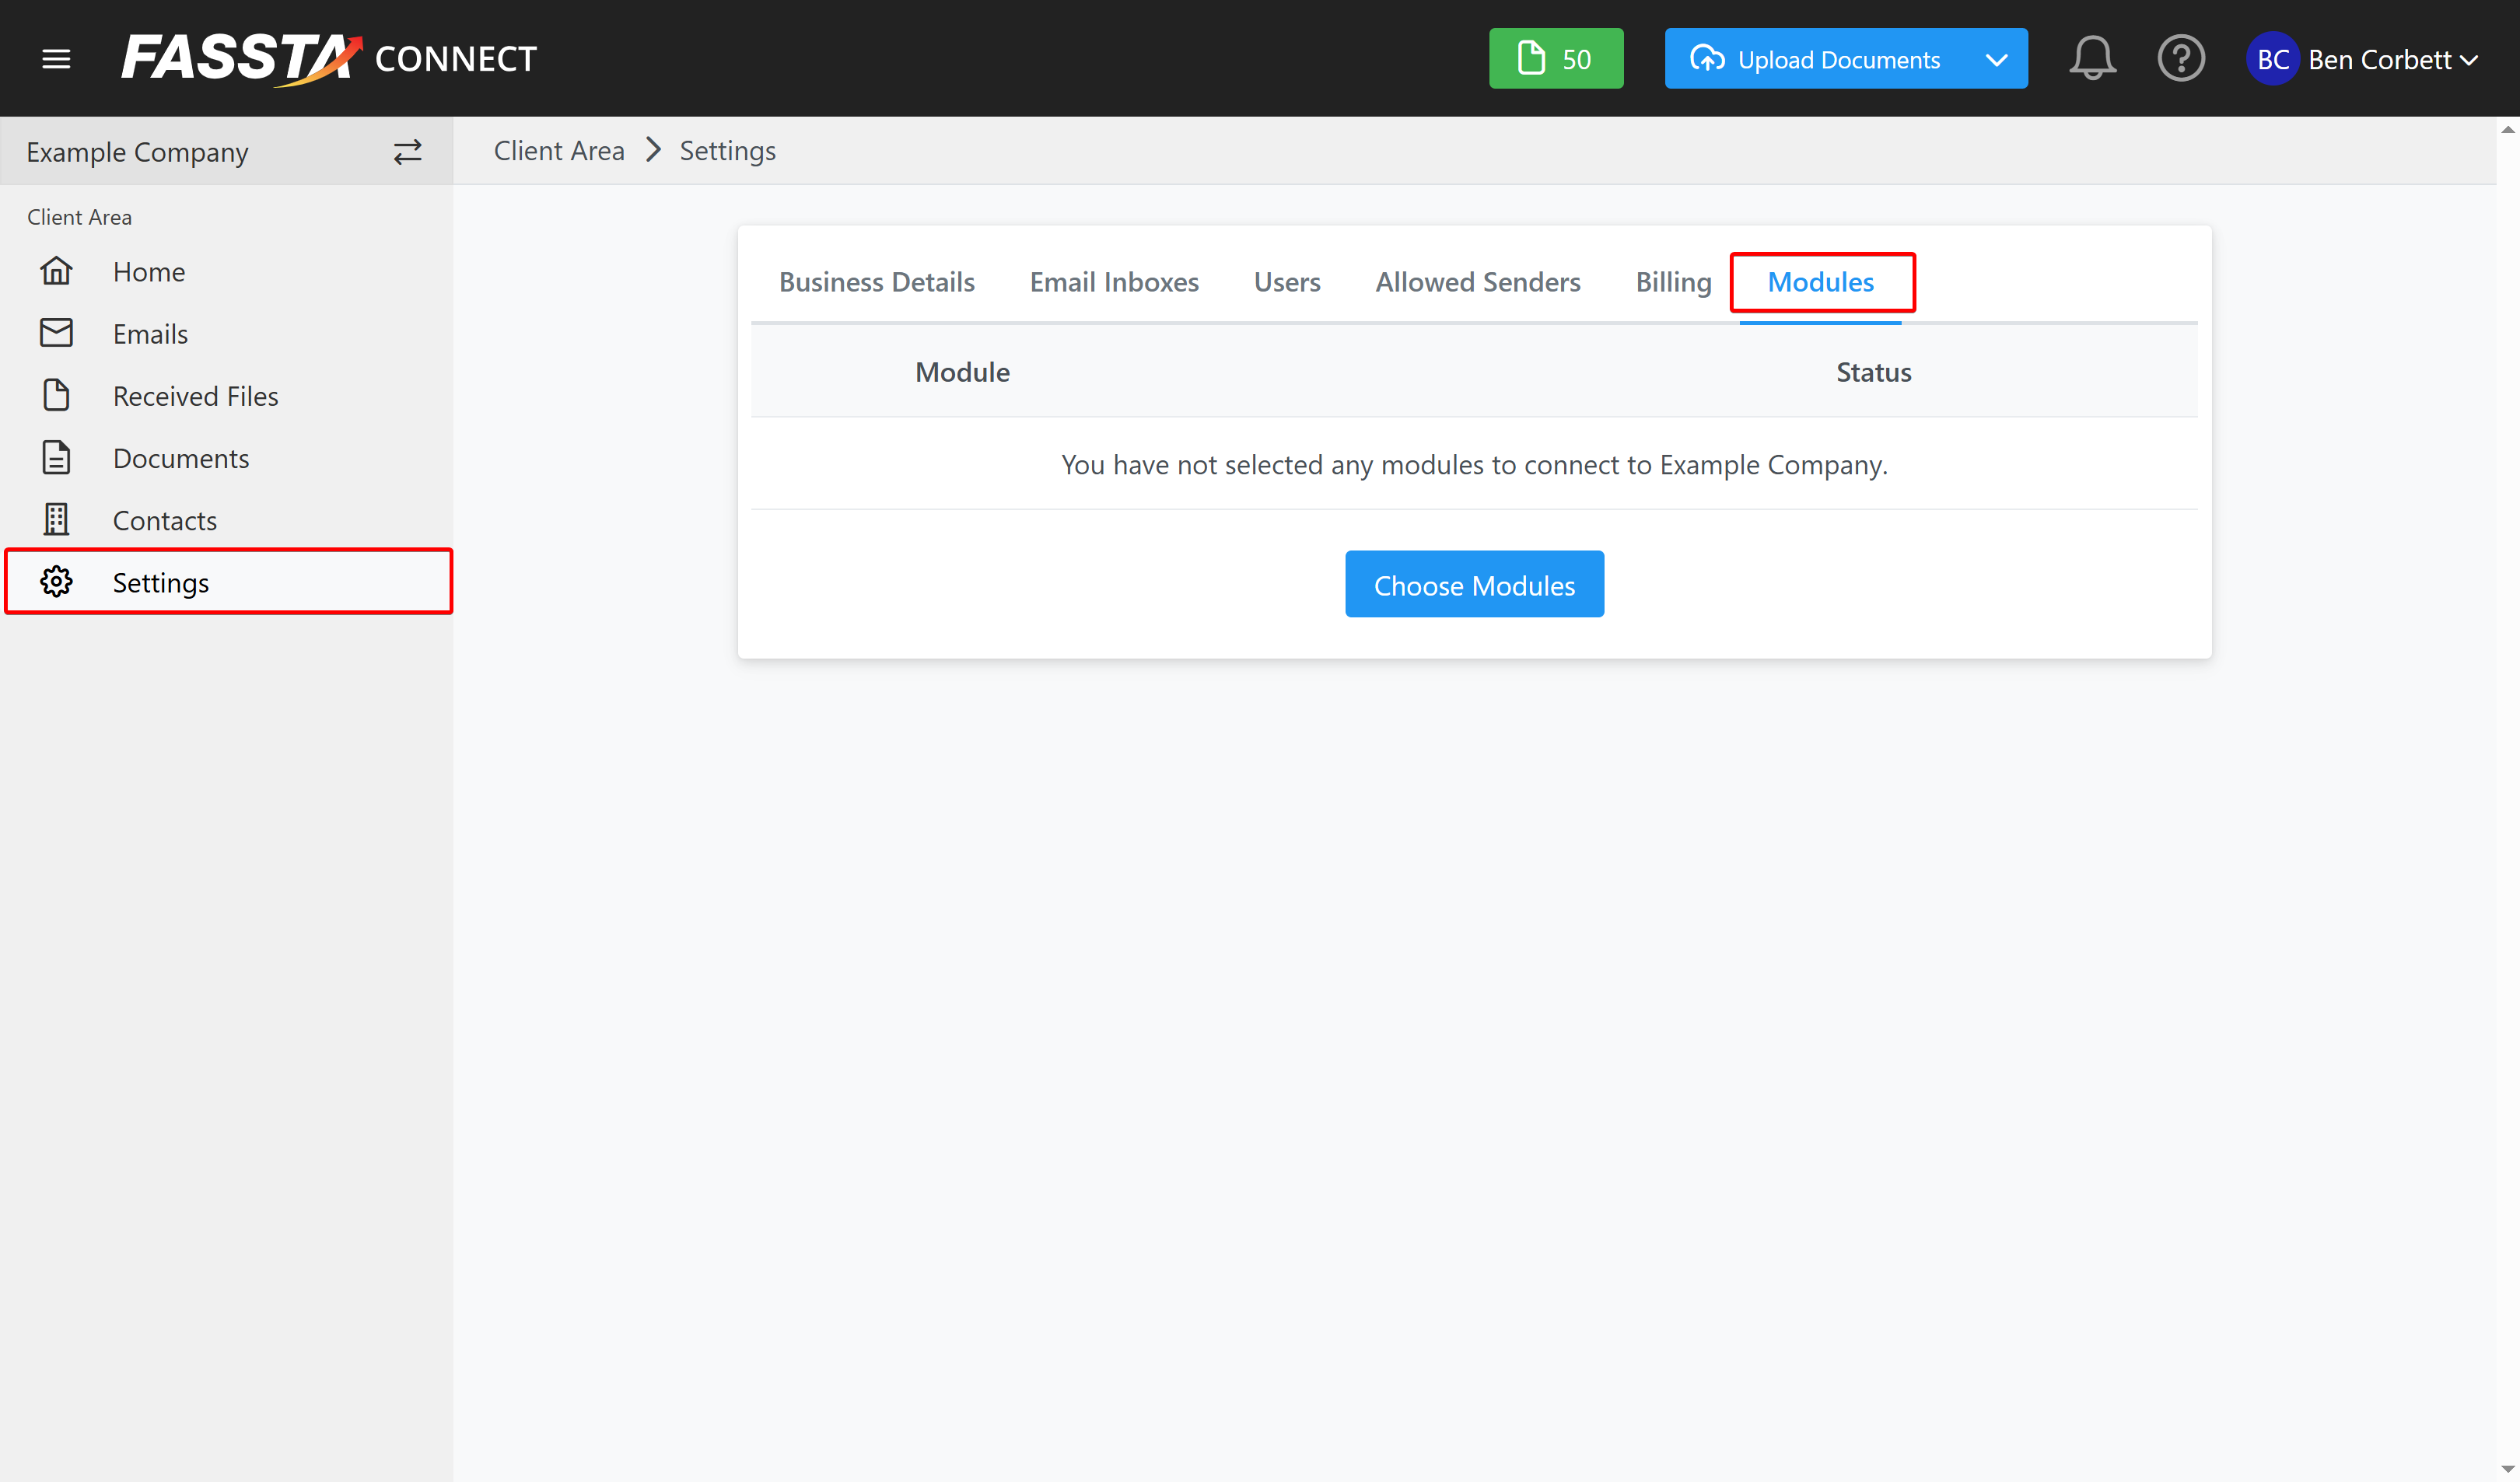This screenshot has width=2520, height=1482.
Task: Open the Email Inboxes tab
Action: pos(1114,282)
